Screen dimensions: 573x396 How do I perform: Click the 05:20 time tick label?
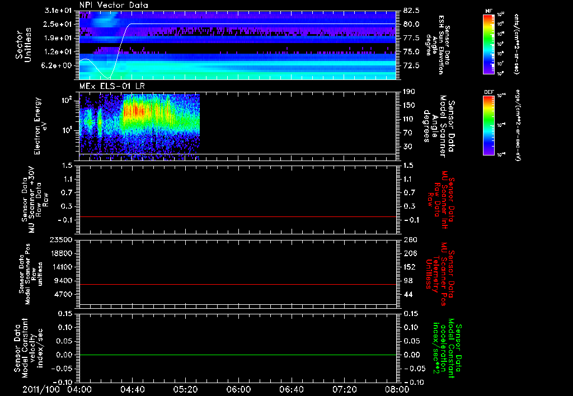click(x=185, y=389)
